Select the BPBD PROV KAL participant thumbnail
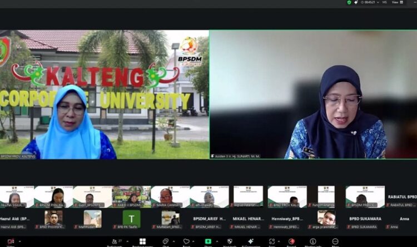Image resolution: width=417 pixels, height=247 pixels. click(287, 196)
